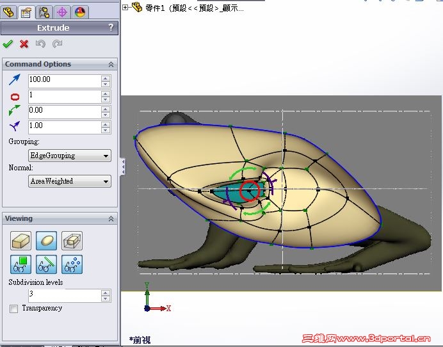Click the red circle manipulator center

pyautogui.click(x=250, y=191)
